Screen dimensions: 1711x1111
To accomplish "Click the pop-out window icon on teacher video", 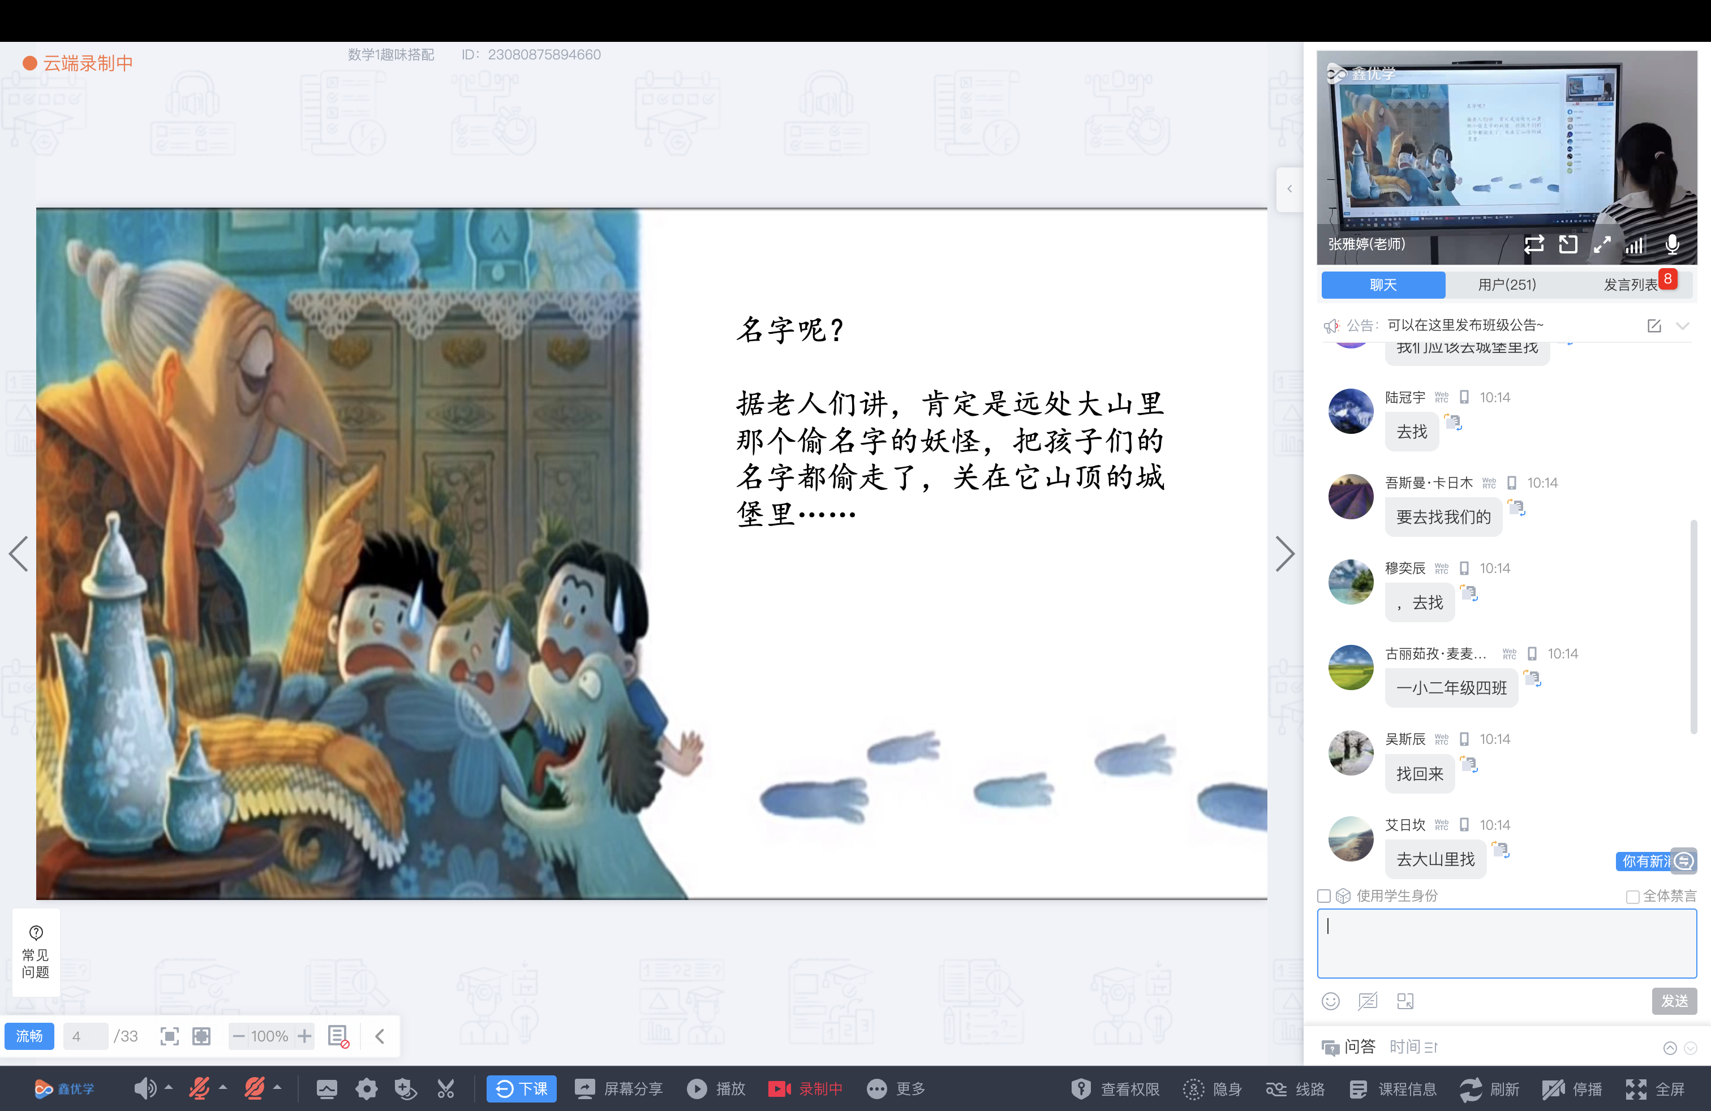I will tap(1568, 244).
